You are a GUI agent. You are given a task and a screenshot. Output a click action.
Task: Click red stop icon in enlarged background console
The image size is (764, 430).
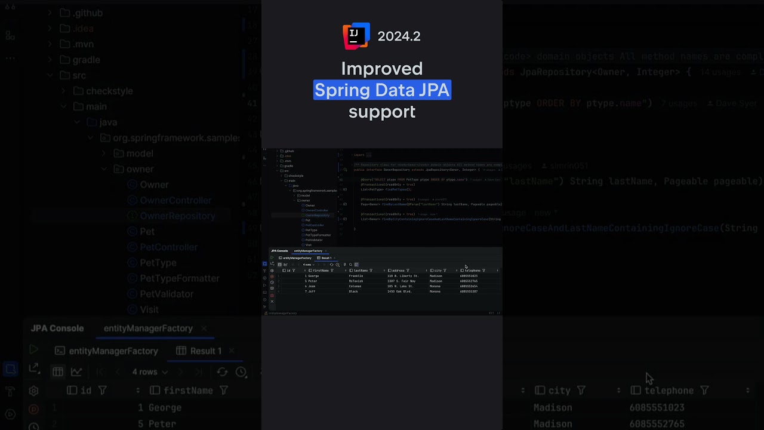click(33, 409)
